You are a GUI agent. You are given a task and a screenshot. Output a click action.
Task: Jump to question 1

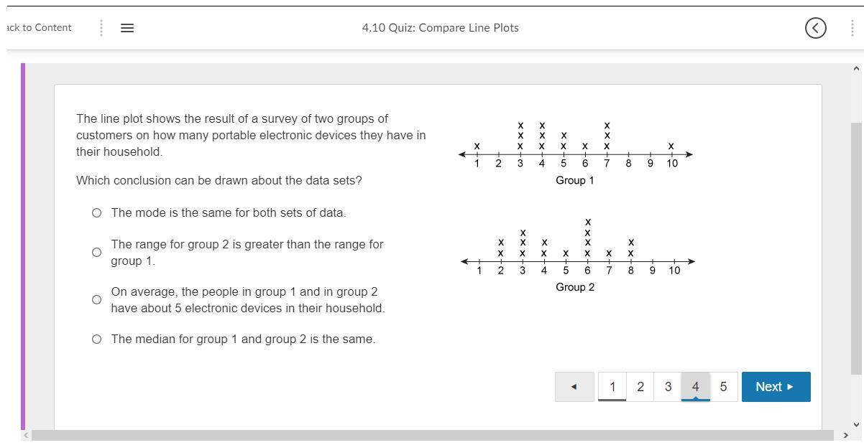coord(612,387)
